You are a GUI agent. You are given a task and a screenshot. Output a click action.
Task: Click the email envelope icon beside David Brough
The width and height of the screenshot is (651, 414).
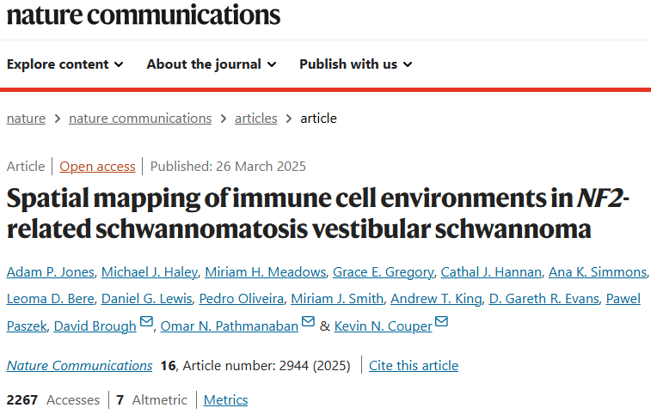coord(146,321)
